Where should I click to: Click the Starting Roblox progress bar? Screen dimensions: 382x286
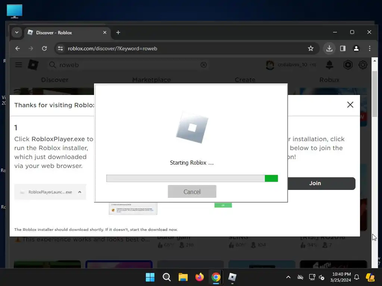[x=192, y=178]
